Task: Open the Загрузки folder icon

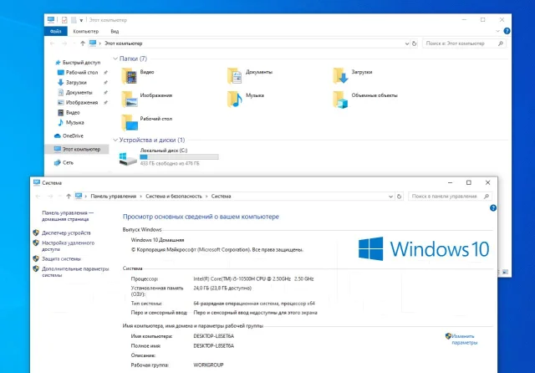Action: (341, 76)
